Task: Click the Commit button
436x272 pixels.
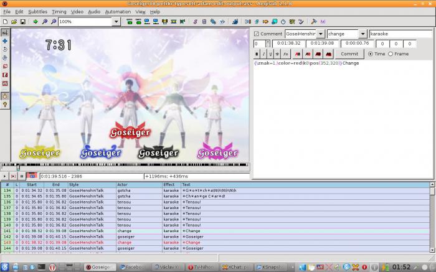Action: click(x=349, y=54)
